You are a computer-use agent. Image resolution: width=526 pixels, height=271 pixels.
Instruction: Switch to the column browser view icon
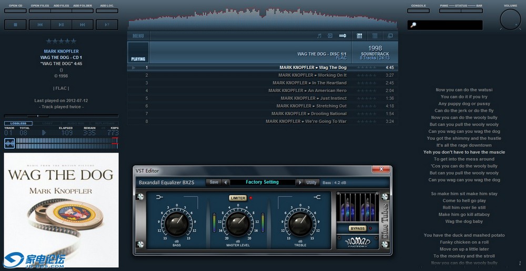359,36
